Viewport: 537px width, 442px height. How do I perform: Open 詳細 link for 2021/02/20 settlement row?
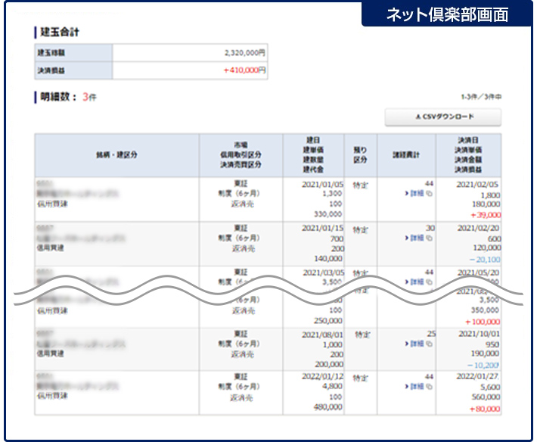417,238
